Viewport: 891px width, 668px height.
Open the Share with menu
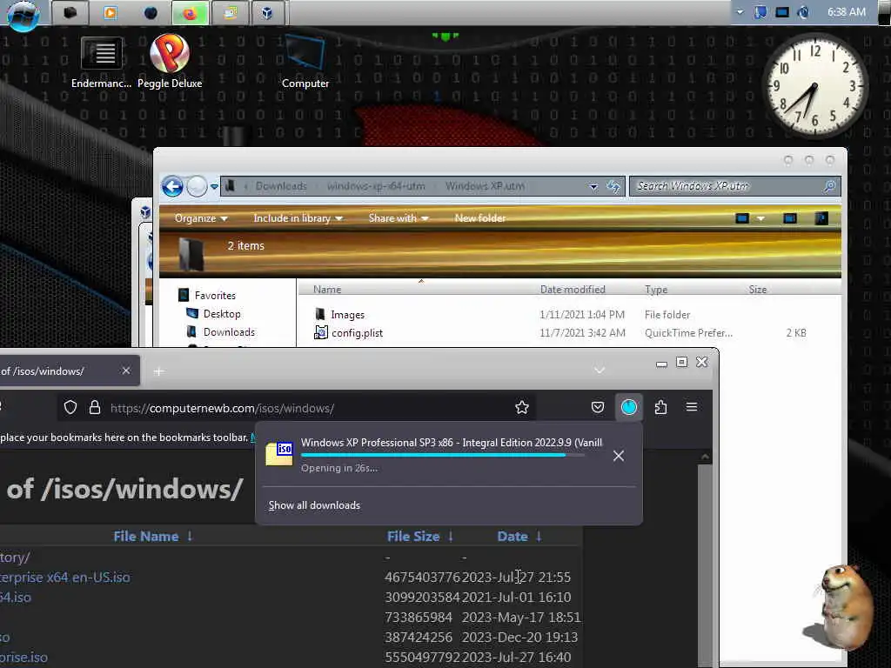pos(398,218)
